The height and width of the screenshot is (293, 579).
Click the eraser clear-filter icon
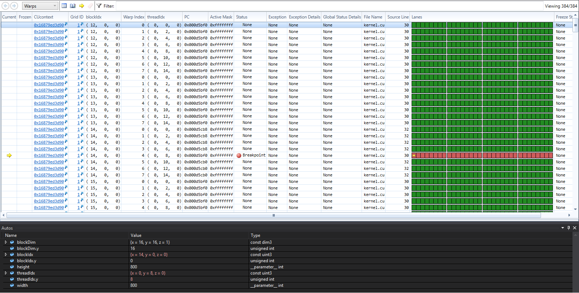point(90,6)
